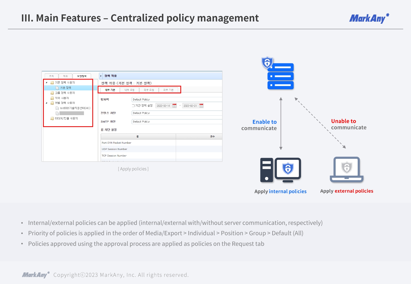Click the SMTP 차단 Default Policy field
This screenshot has width=411, height=284.
pos(177,122)
